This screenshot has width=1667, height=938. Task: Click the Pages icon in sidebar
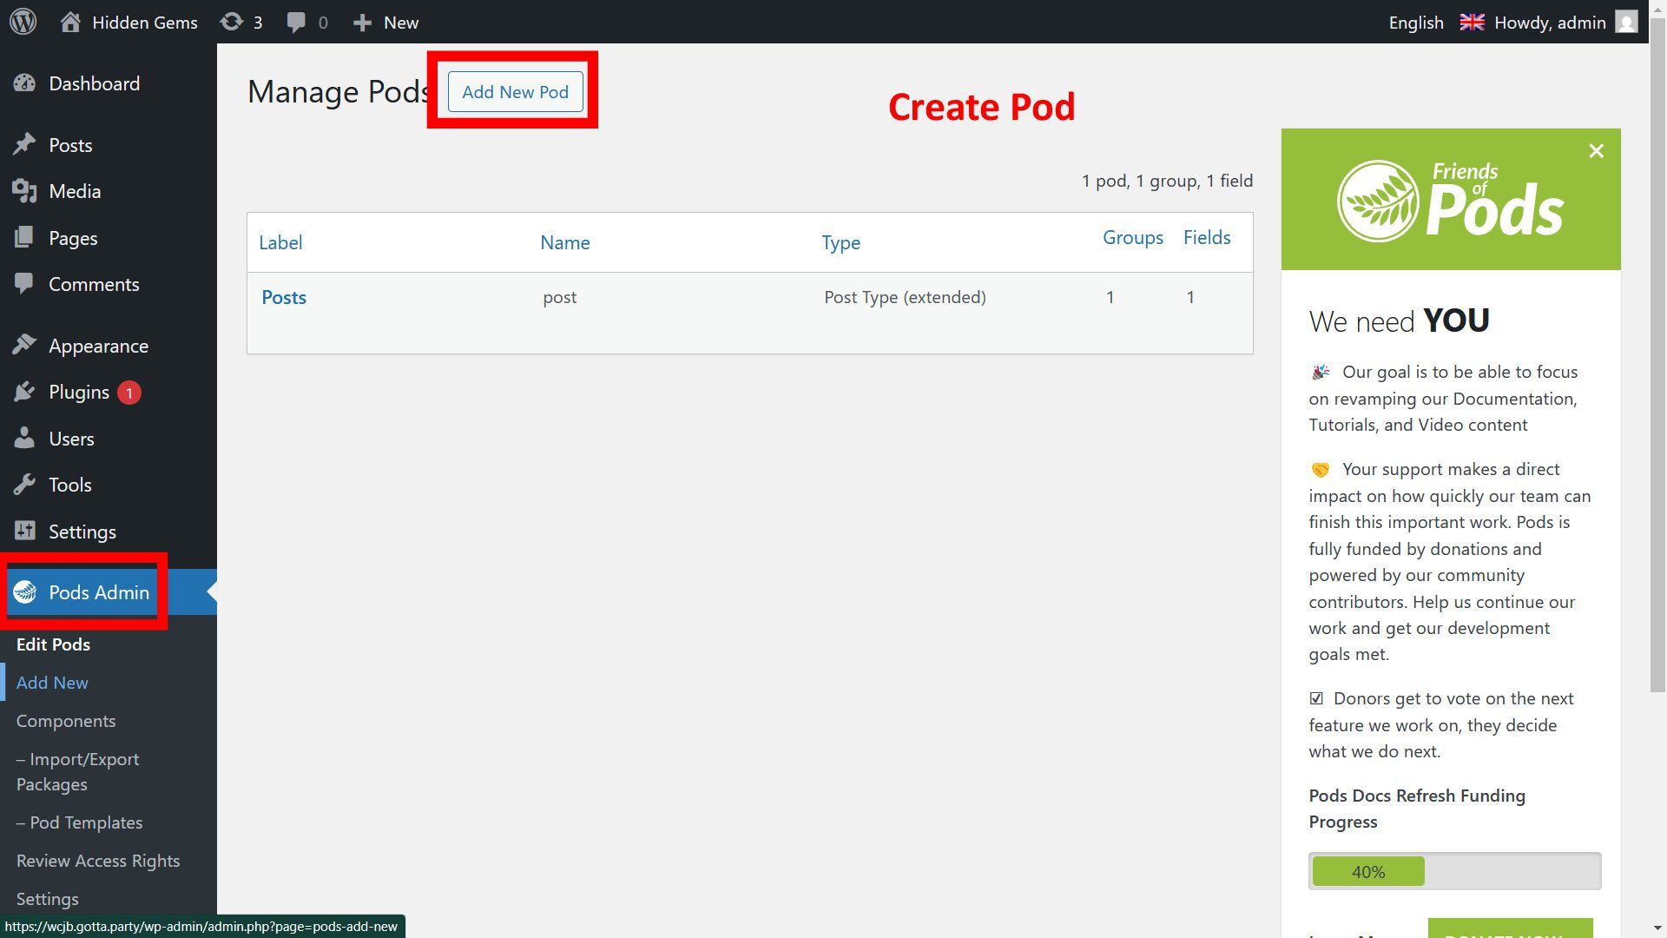click(x=24, y=237)
